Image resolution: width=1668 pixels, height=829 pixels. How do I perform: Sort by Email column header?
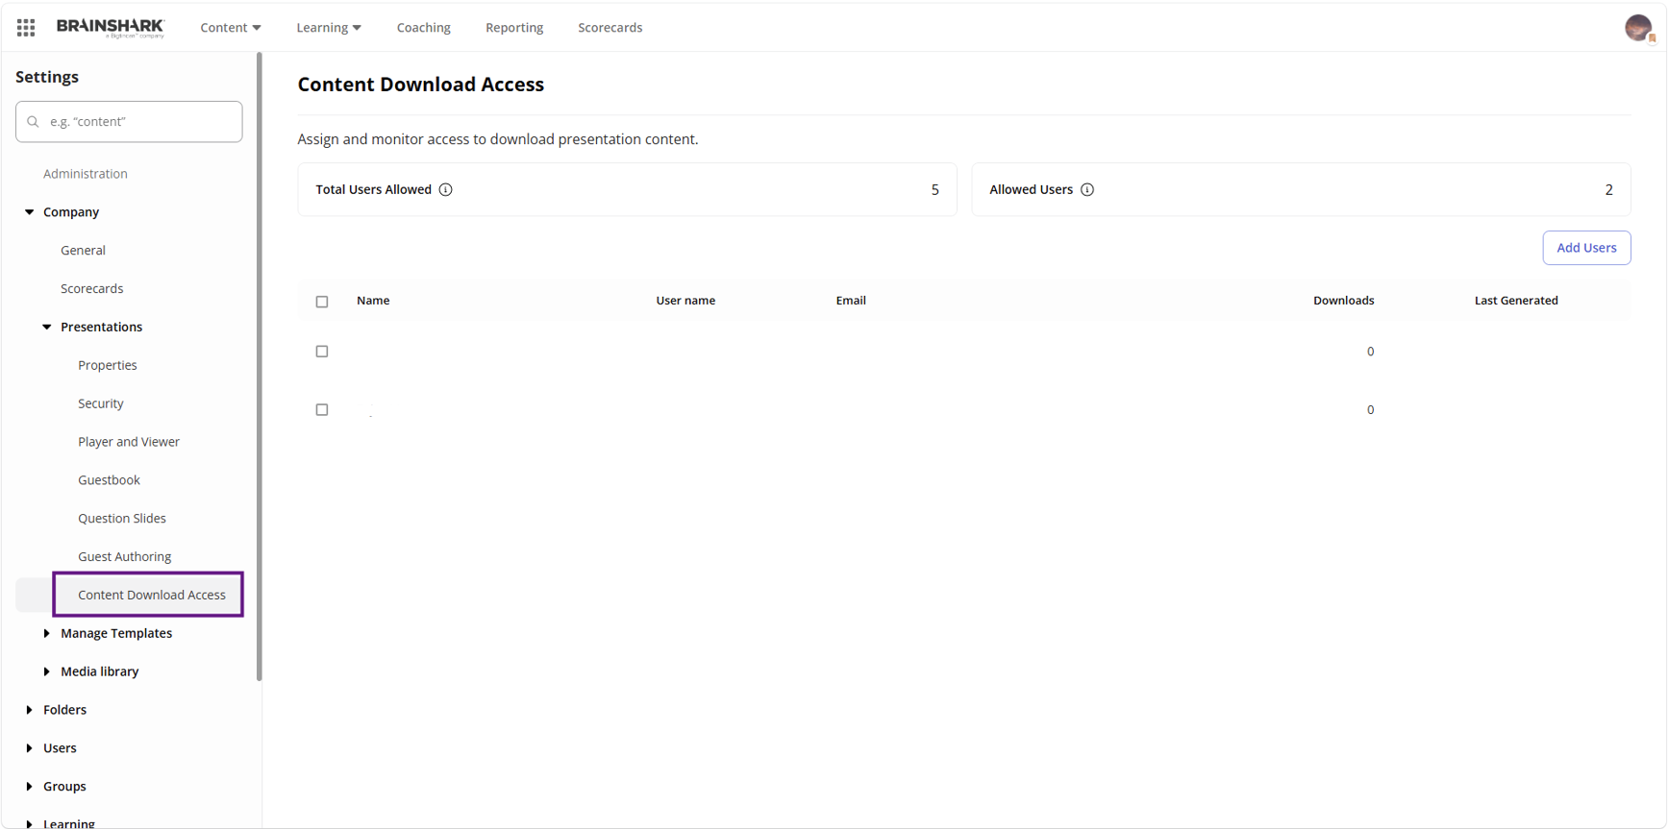[x=851, y=301]
